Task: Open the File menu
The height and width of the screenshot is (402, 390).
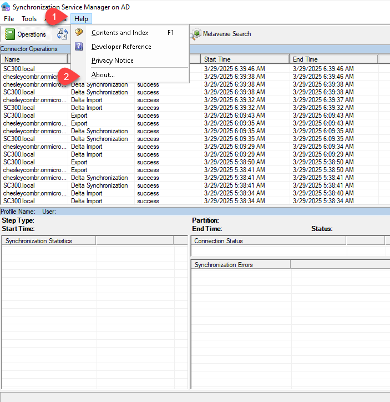Action: tap(9, 19)
